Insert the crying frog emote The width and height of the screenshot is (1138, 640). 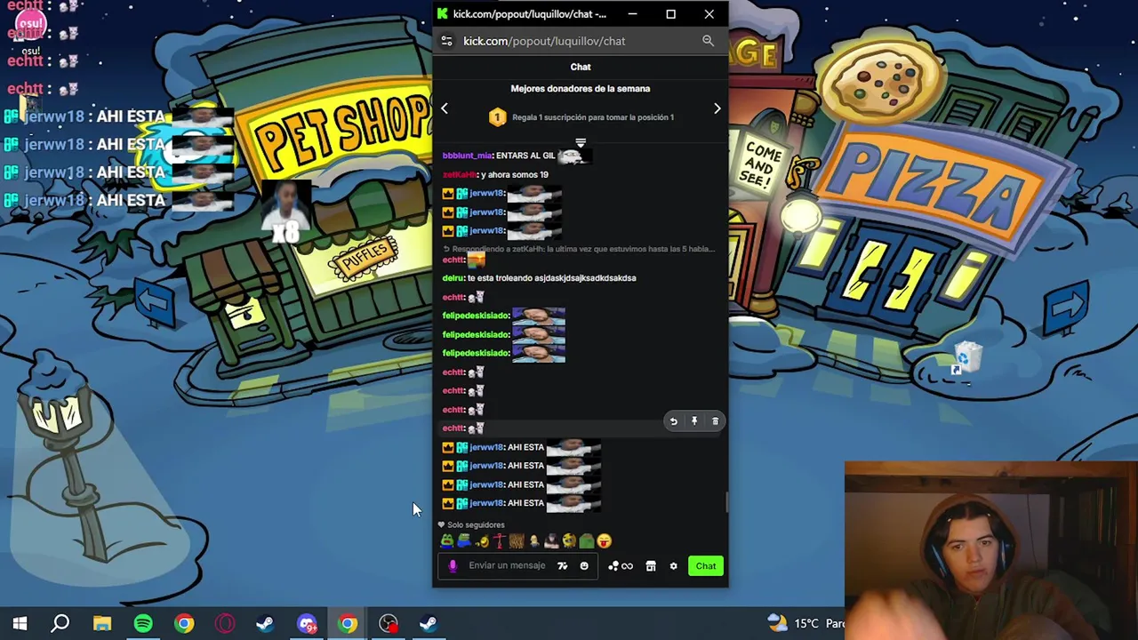coord(447,540)
